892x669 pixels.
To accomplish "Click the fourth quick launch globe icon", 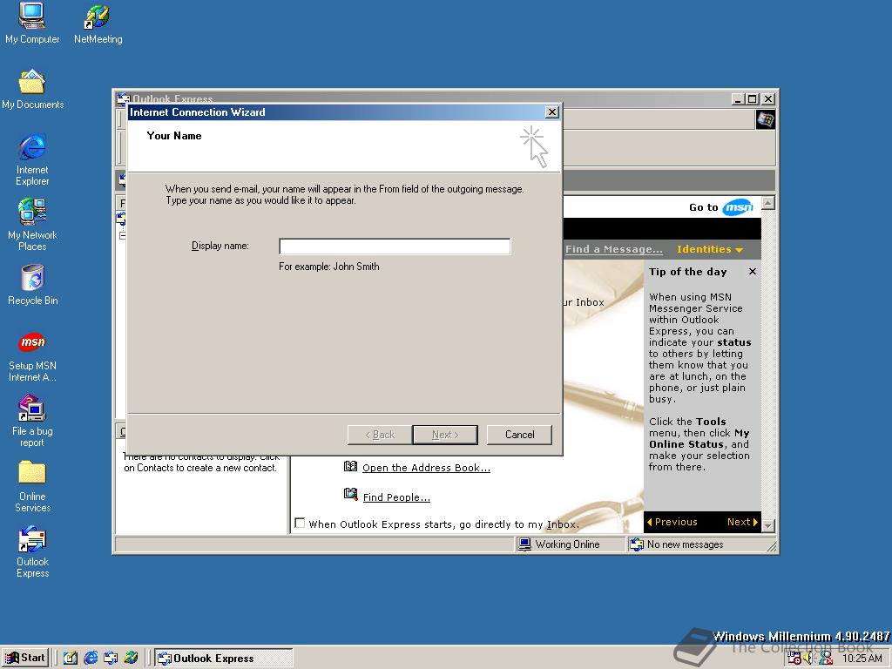I will (x=131, y=658).
